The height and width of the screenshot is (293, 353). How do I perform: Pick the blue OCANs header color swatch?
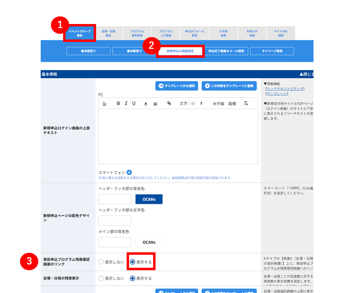(149, 199)
